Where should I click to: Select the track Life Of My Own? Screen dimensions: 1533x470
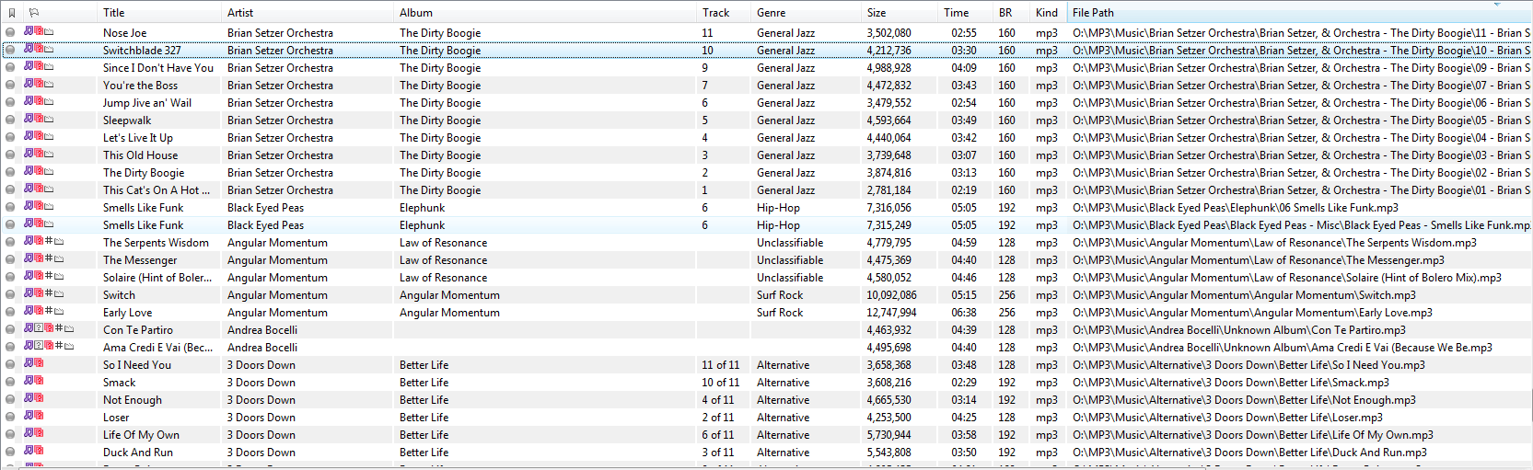click(x=141, y=435)
